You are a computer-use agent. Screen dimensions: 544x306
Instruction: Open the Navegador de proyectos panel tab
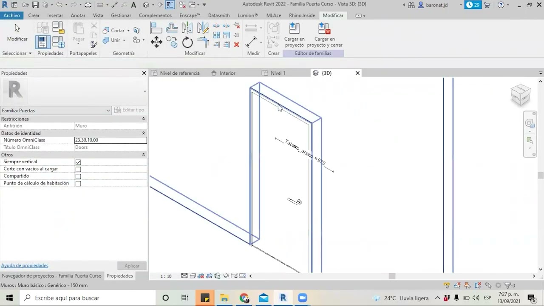51,276
